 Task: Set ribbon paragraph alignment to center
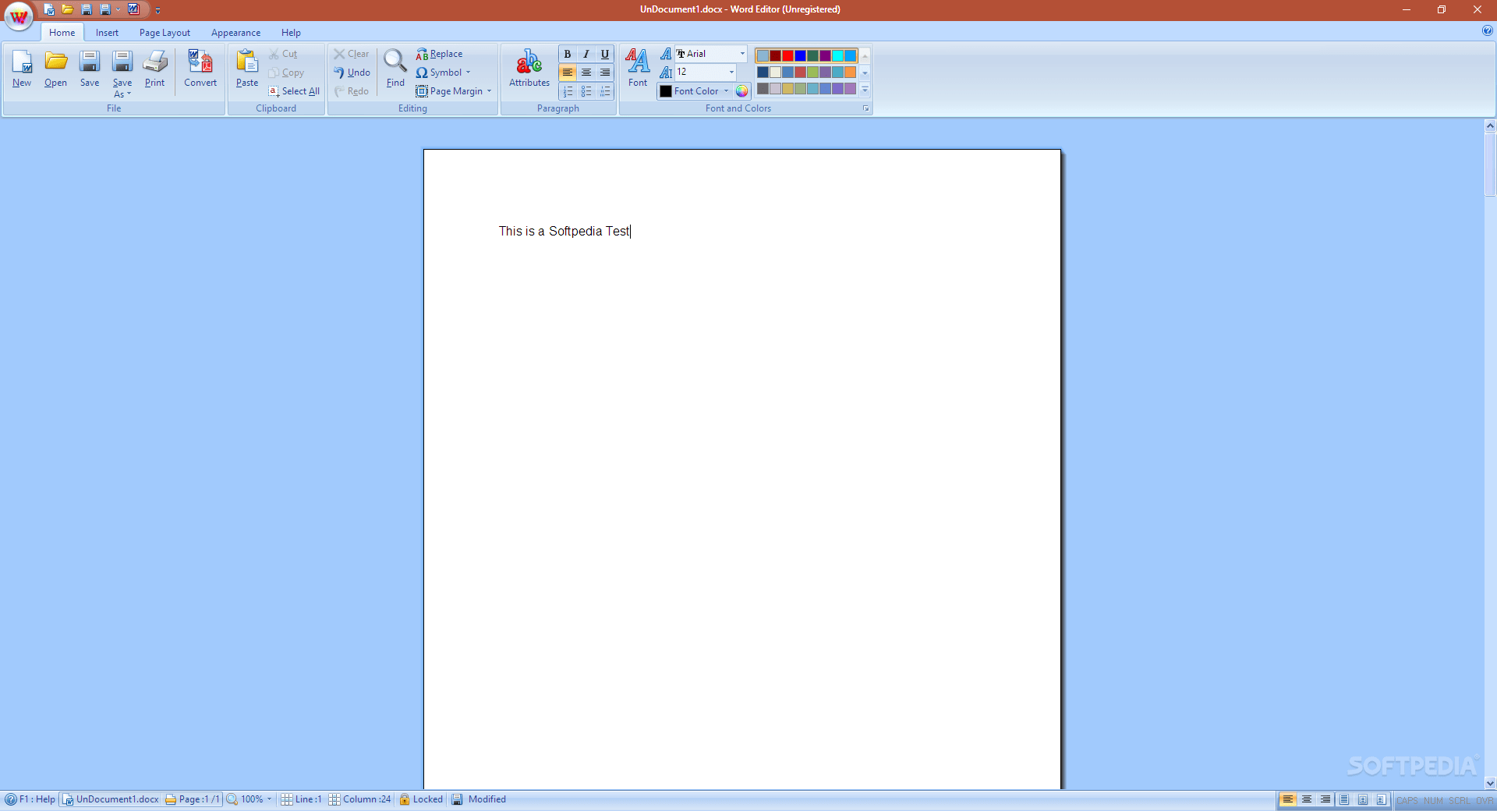586,73
